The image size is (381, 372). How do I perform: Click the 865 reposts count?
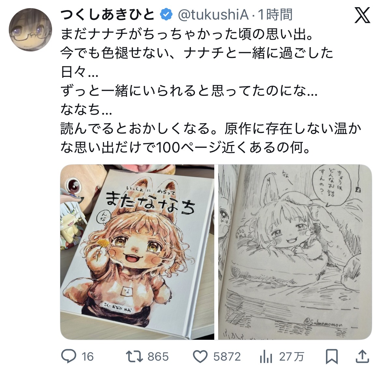point(158,357)
